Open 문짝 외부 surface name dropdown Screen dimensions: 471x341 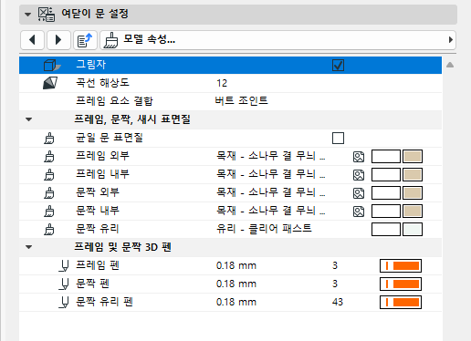(x=271, y=192)
